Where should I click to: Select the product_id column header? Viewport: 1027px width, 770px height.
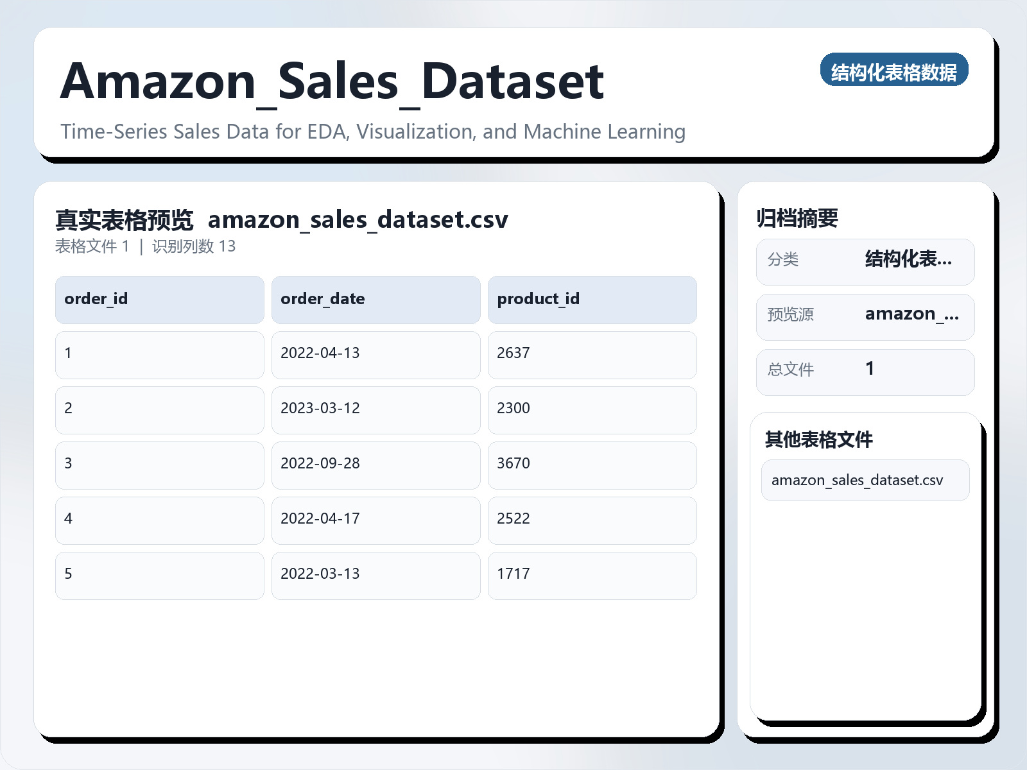coord(592,299)
